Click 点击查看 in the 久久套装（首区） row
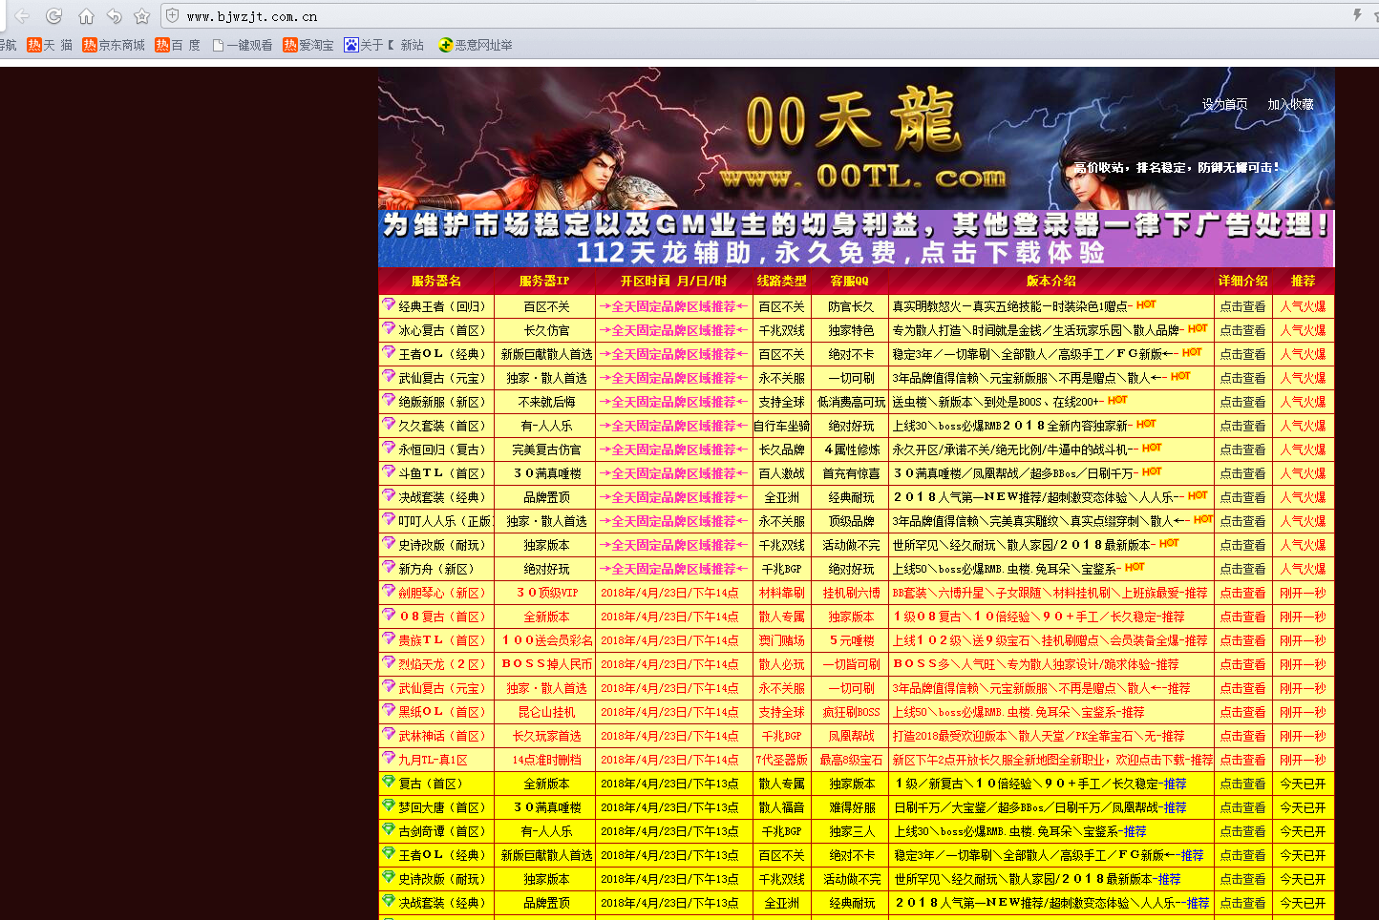Screen dimensions: 1379x920 (1242, 426)
